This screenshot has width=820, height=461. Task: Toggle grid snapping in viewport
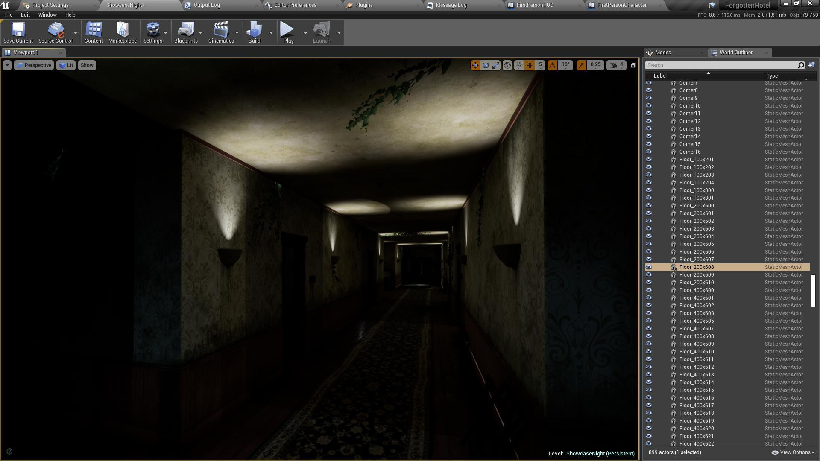pyautogui.click(x=530, y=65)
